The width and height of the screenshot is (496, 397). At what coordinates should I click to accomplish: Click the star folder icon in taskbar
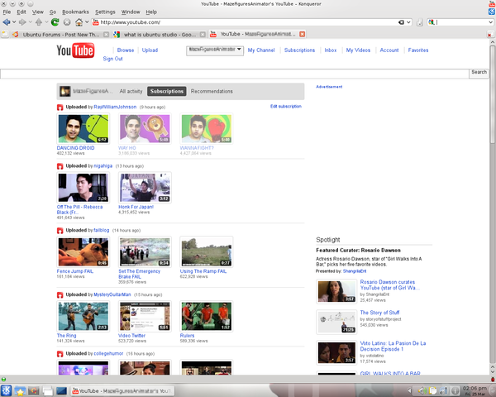[x=20, y=391]
